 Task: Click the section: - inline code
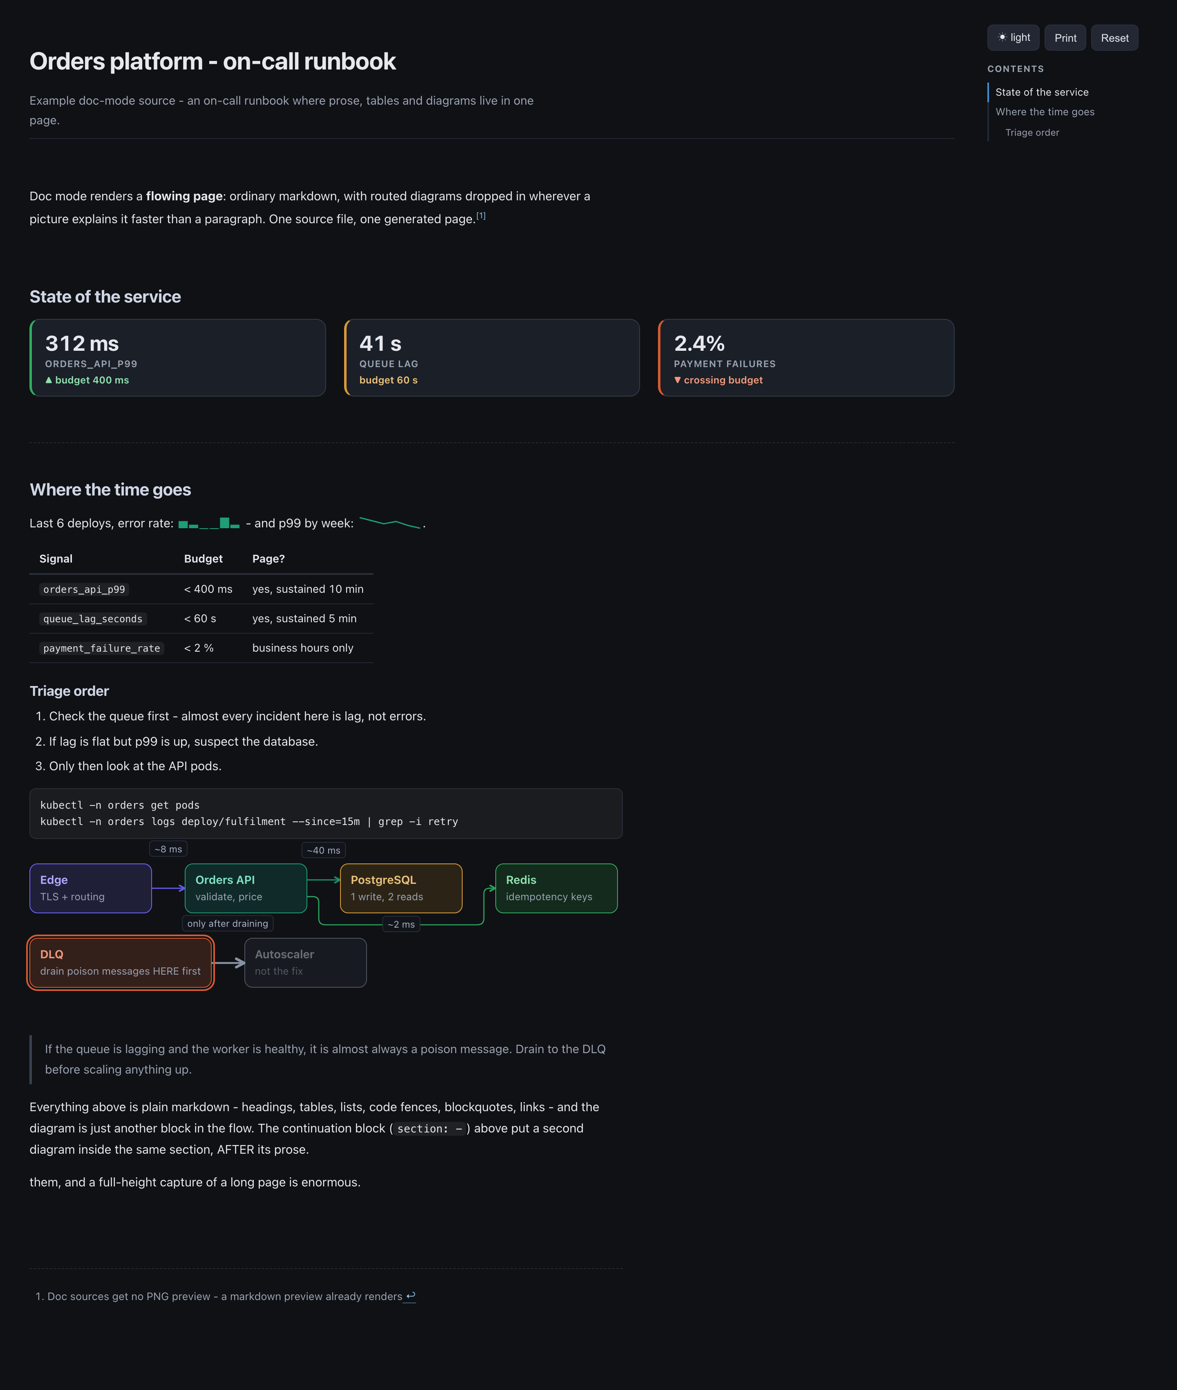429,1128
